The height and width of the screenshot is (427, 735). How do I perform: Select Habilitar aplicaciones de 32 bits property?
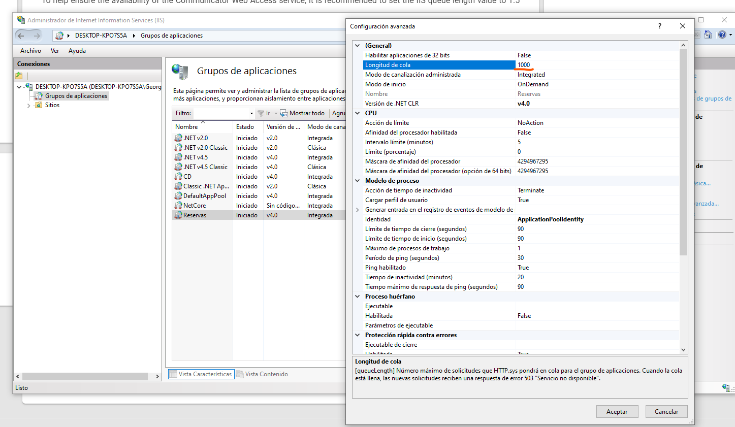pos(521,55)
